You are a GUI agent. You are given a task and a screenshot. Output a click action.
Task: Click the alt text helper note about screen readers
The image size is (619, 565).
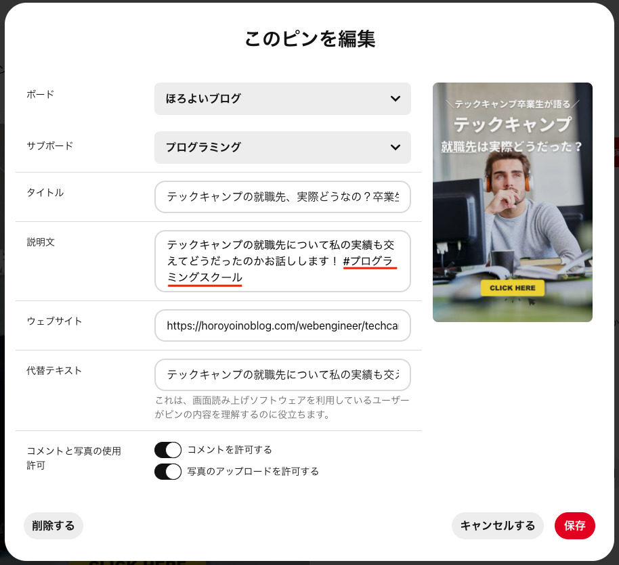point(282,407)
